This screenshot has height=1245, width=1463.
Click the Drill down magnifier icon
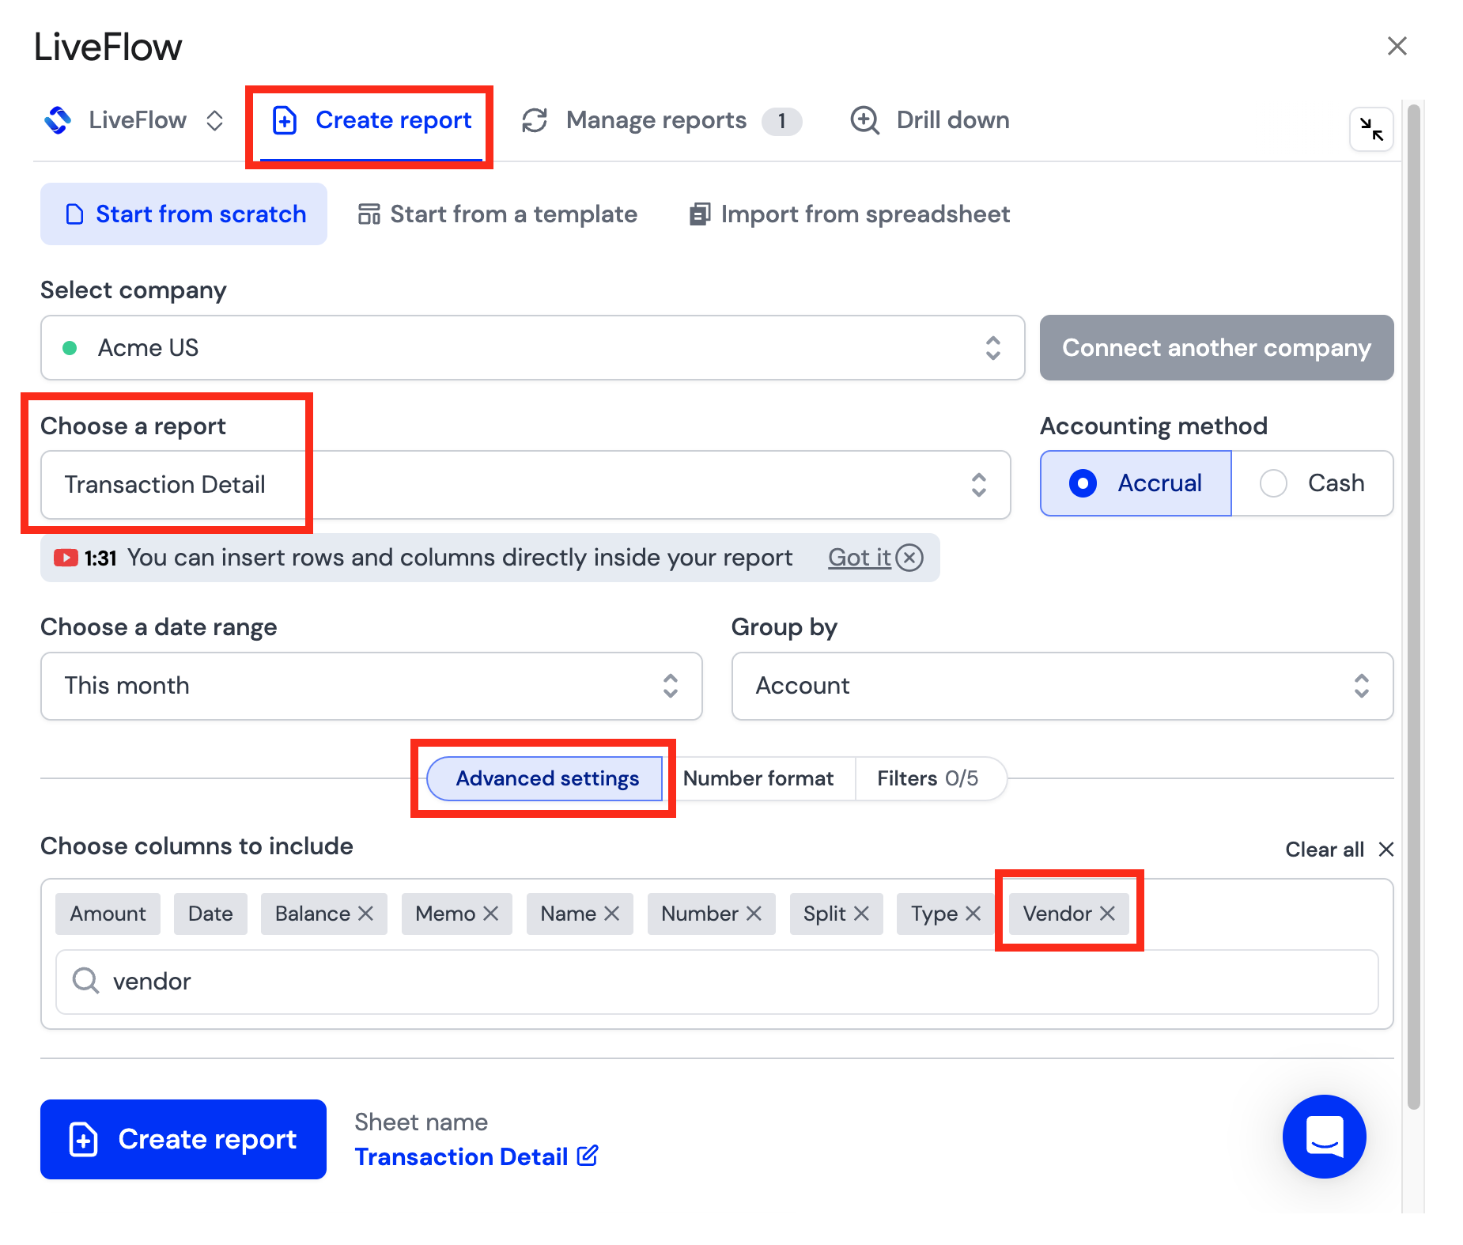tap(864, 120)
